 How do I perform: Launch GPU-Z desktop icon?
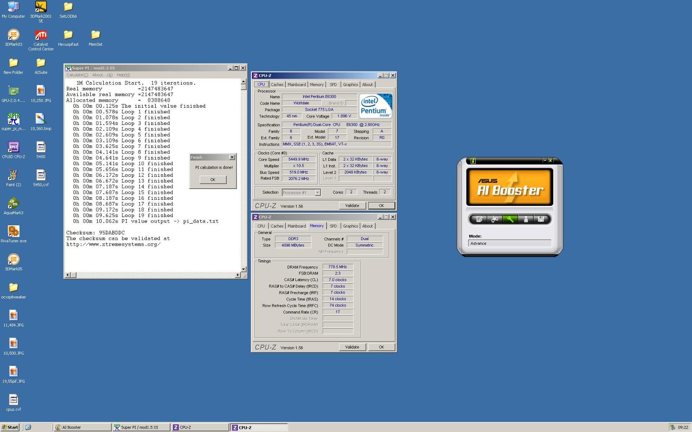13,94
